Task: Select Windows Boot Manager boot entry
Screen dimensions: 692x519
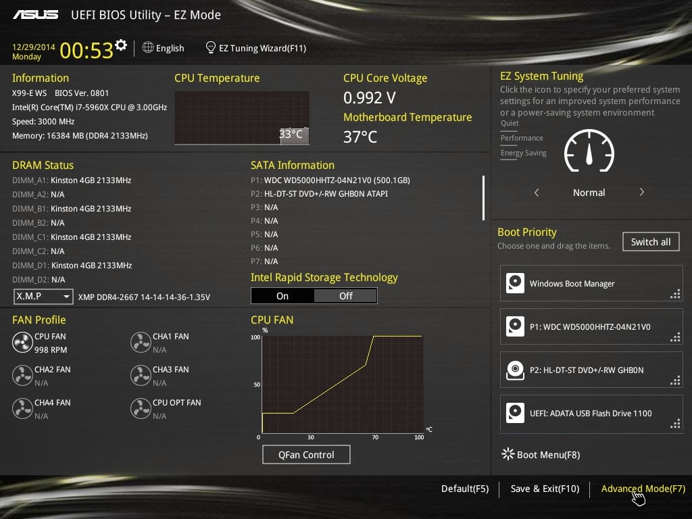Action: [591, 283]
